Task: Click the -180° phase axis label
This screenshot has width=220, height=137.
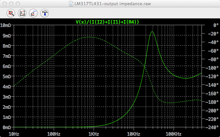Action: tap(212, 102)
